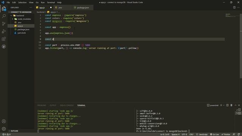Click the powershell terminal label
This screenshot has width=242, height=136.
tap(213, 105)
